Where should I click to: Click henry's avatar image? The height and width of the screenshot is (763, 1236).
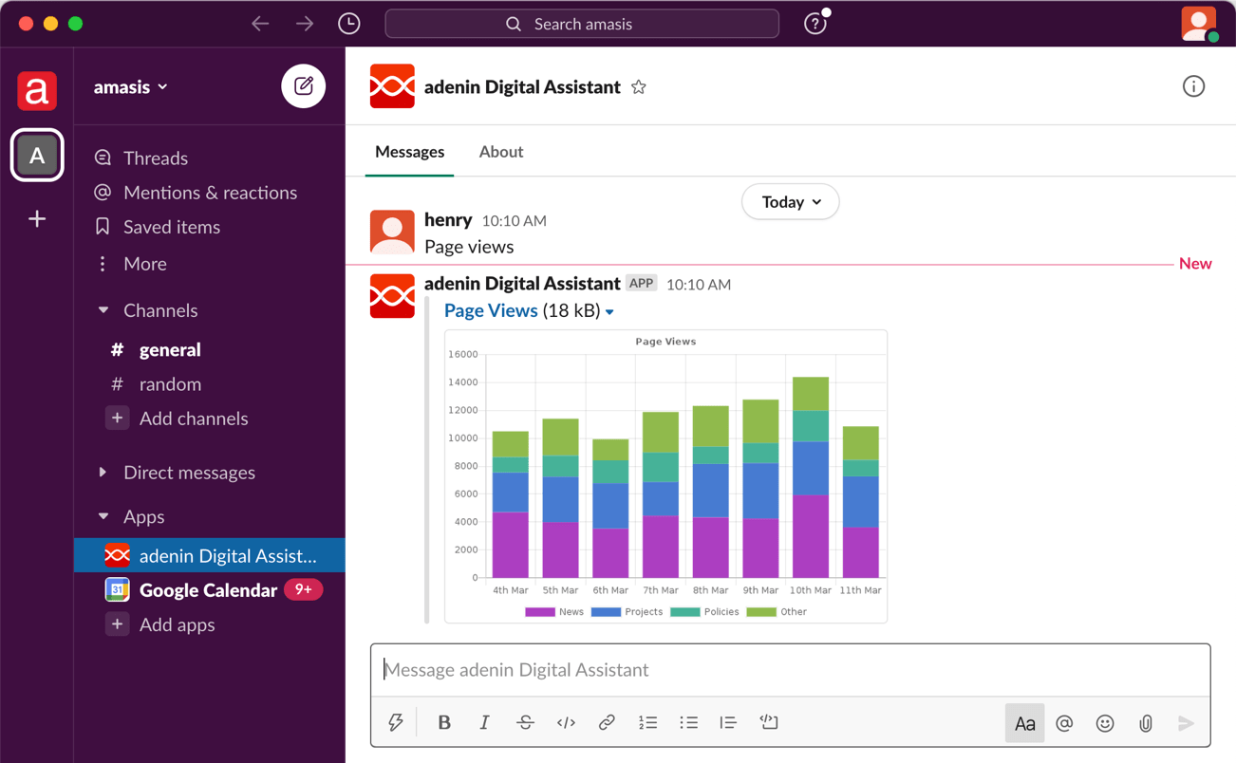(x=392, y=232)
